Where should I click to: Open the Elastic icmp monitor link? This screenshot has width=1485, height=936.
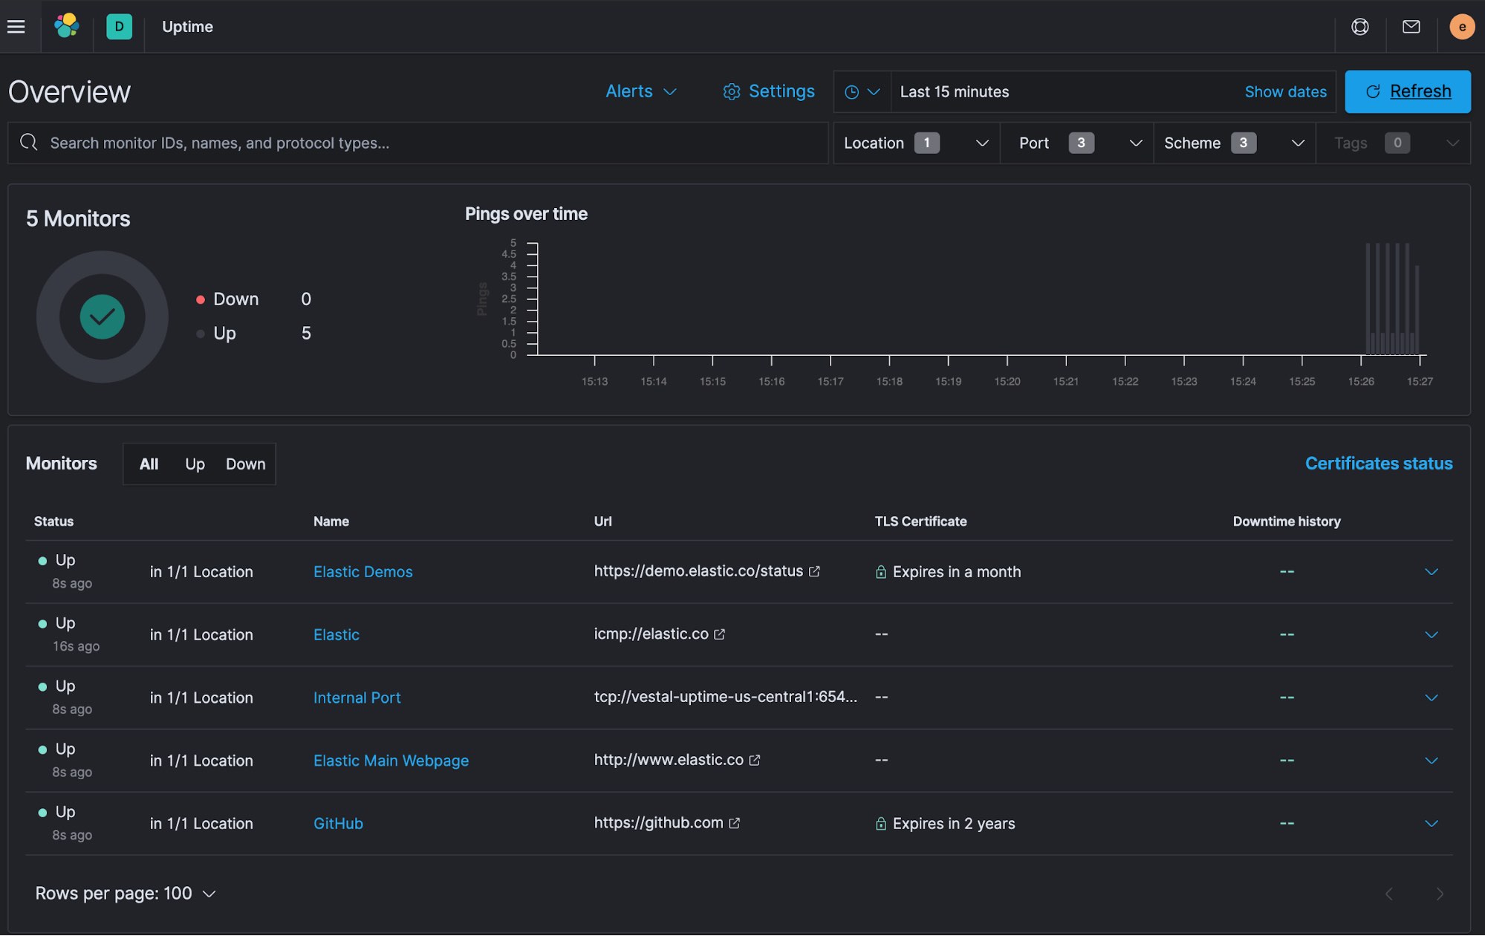click(x=336, y=635)
